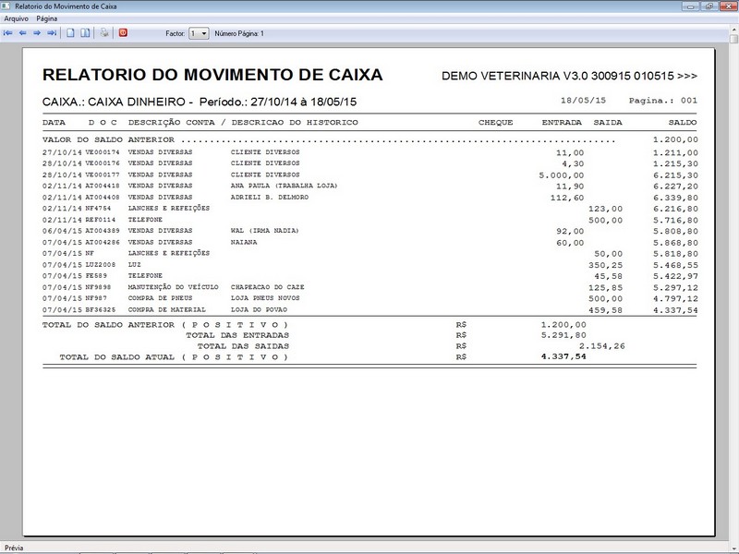Click the CHEQUE column header
This screenshot has height=554, width=739.
point(495,123)
